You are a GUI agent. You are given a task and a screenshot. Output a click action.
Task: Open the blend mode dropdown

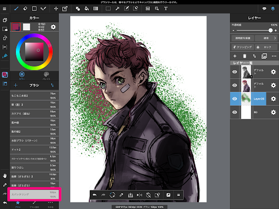coord(266,38)
